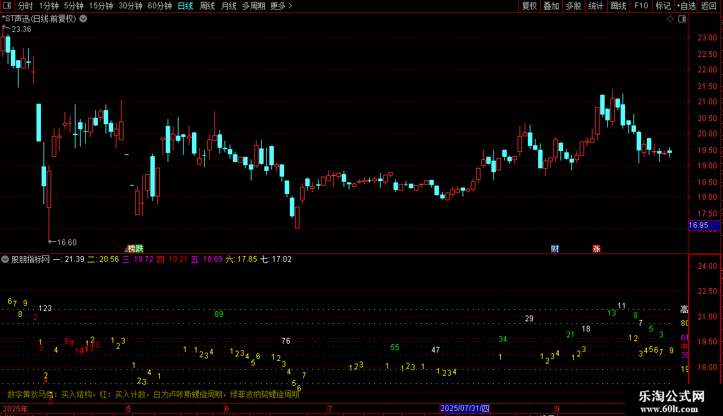Add stock with +自选 button
This screenshot has width=723, height=416.
click(x=686, y=6)
